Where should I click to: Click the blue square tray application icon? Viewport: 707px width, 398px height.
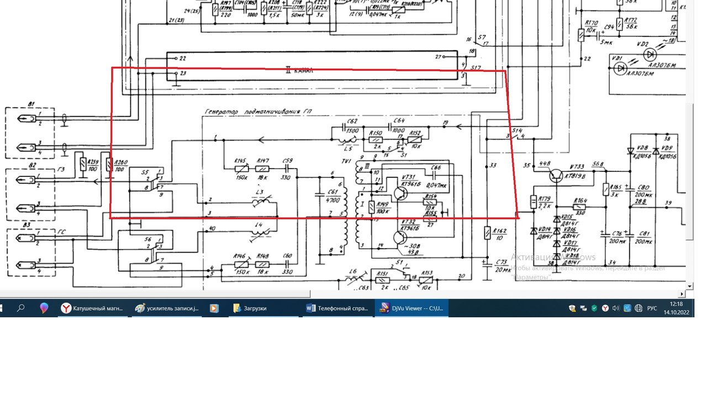(627, 308)
